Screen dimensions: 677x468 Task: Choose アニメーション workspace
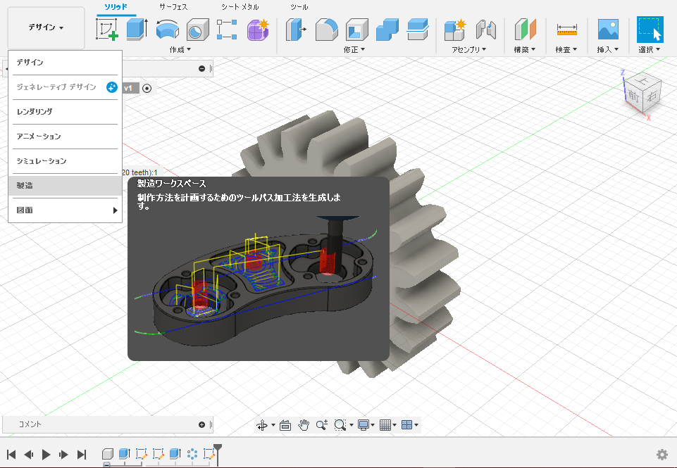click(66, 137)
